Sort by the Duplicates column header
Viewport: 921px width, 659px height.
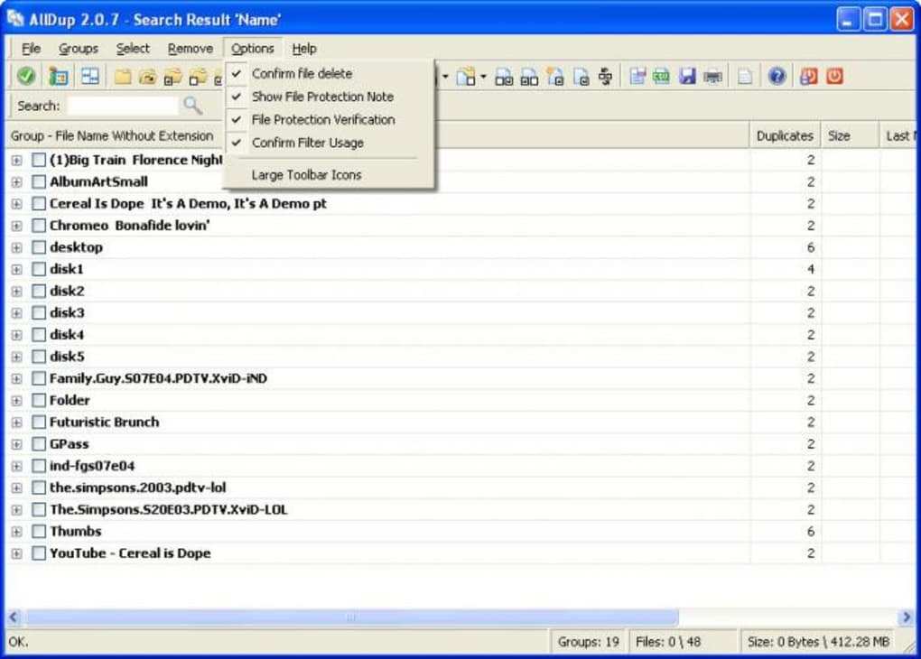784,135
